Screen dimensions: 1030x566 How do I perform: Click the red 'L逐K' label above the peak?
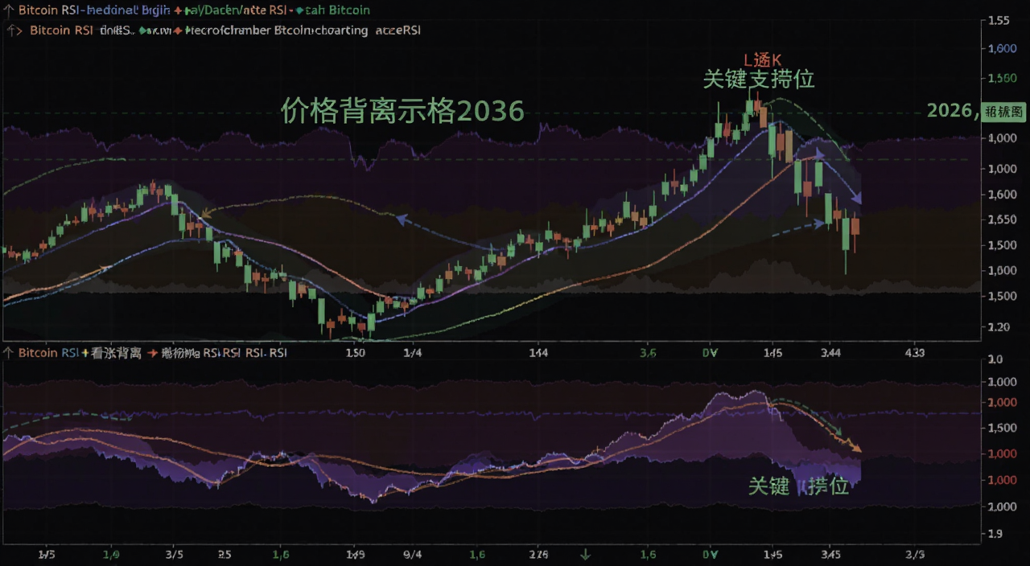tap(762, 59)
